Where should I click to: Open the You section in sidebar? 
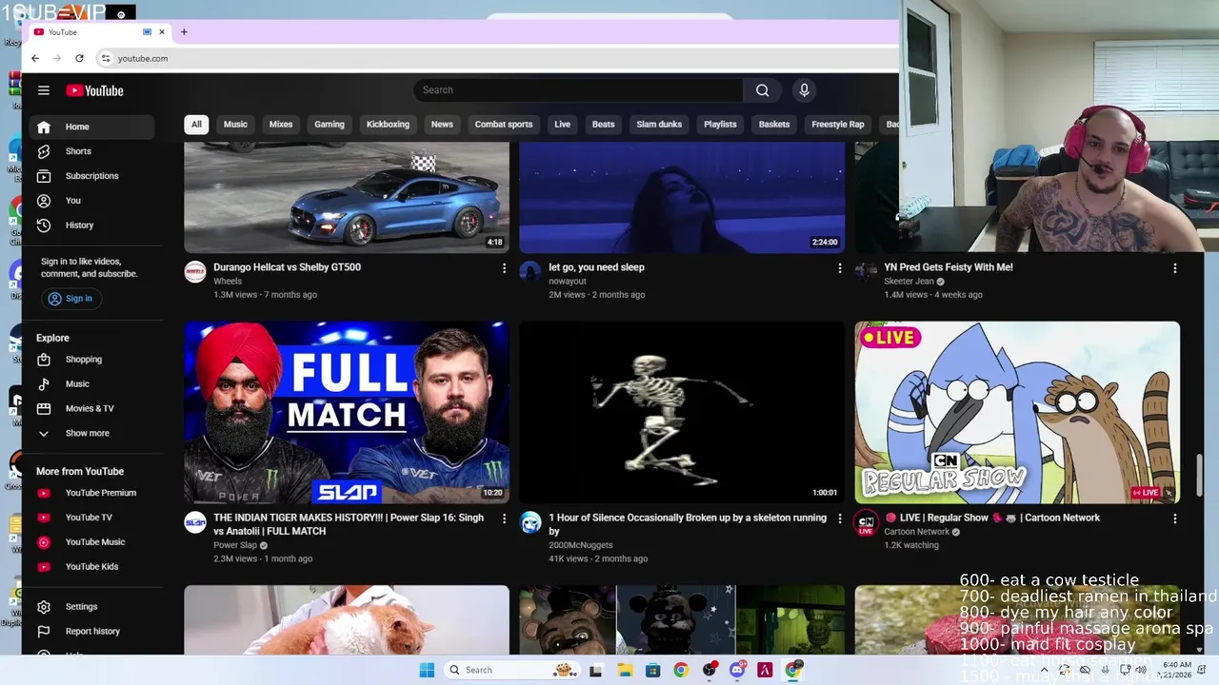(91, 201)
